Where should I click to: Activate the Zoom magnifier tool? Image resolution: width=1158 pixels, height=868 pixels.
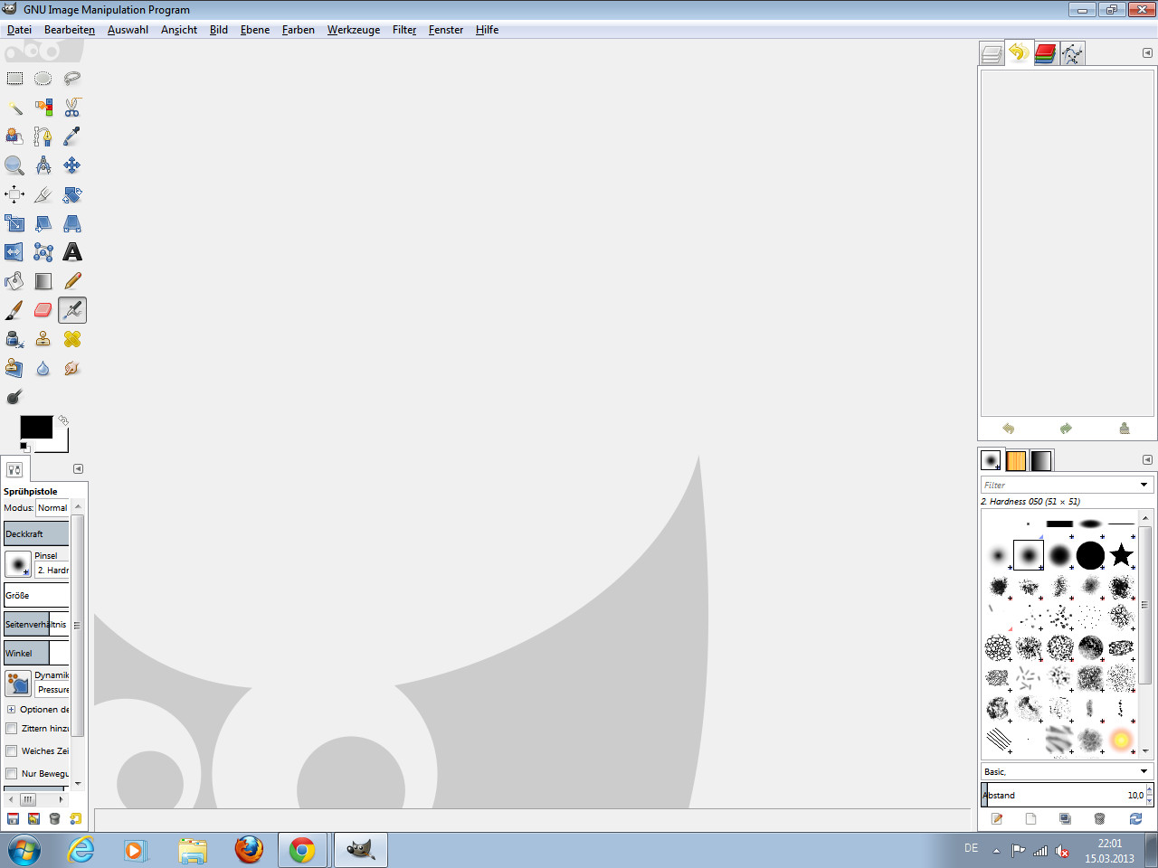14,165
